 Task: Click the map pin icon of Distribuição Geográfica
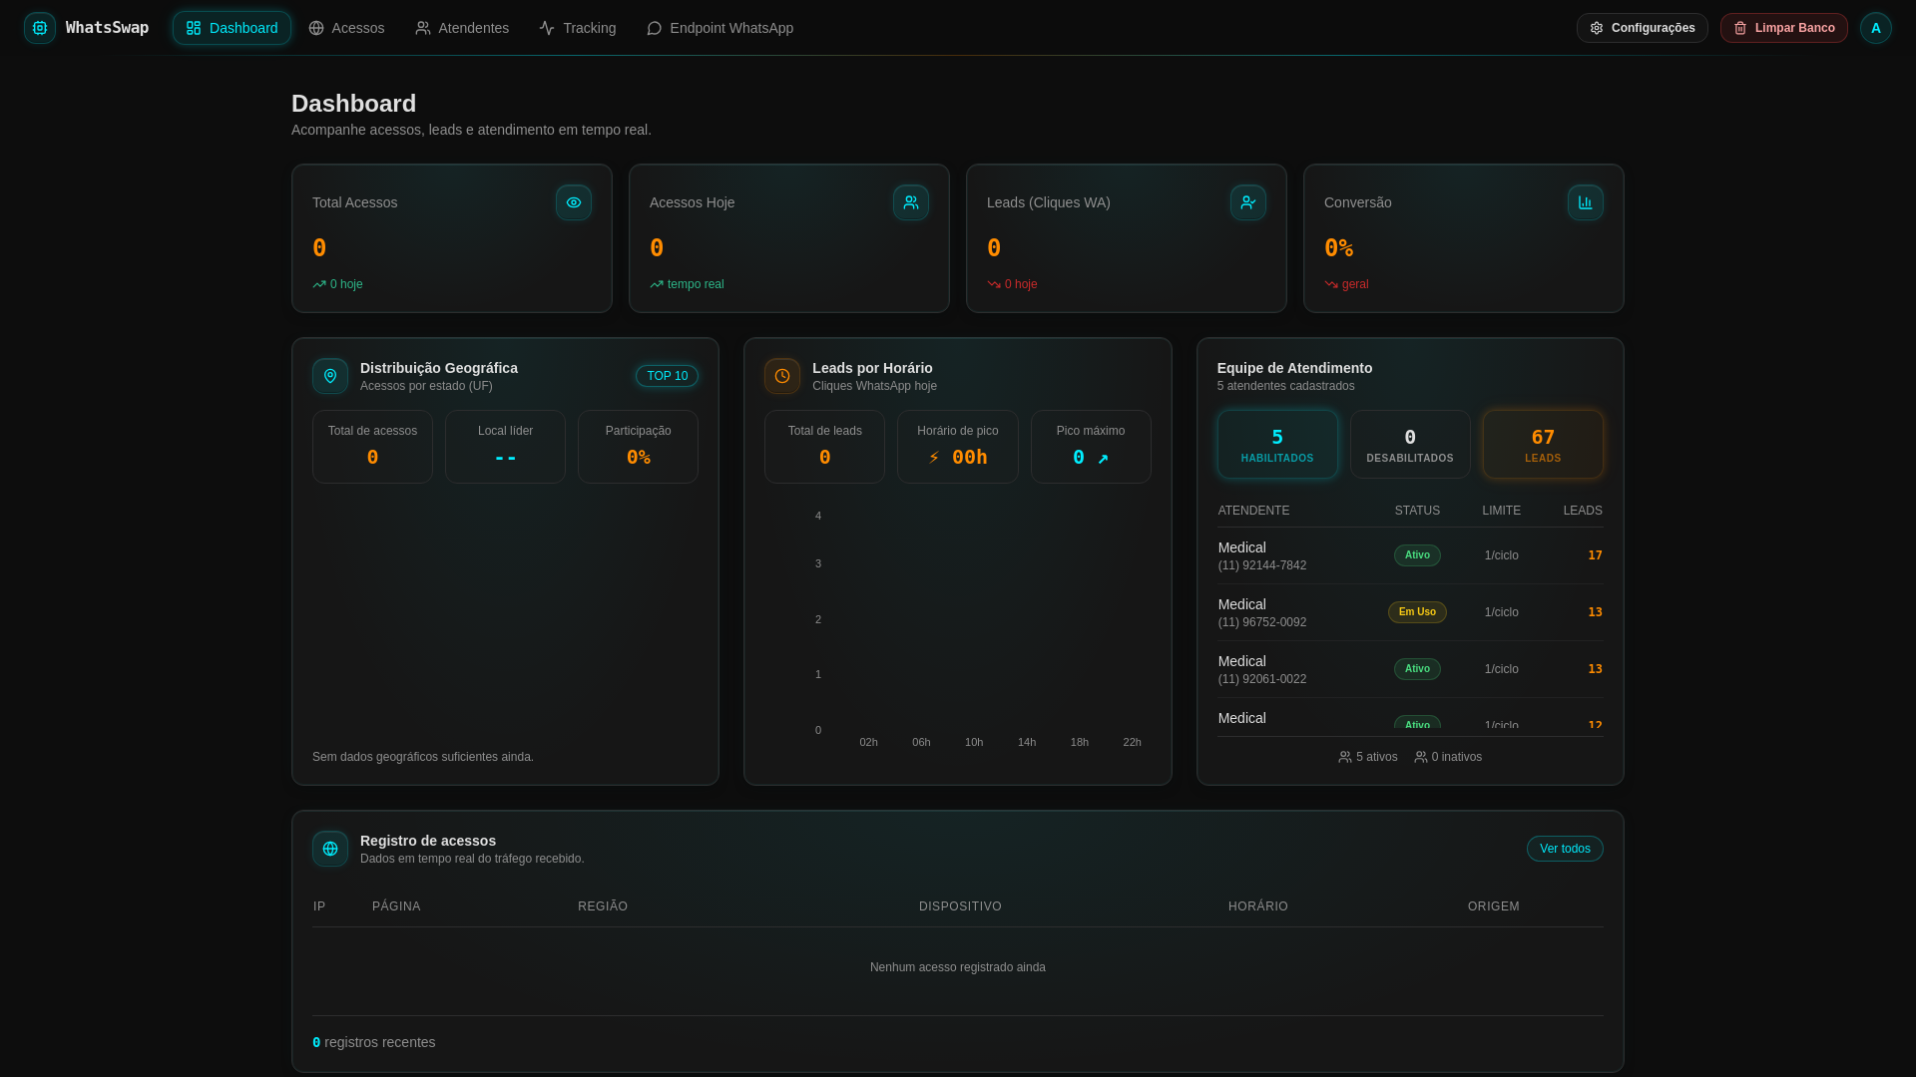(x=330, y=376)
